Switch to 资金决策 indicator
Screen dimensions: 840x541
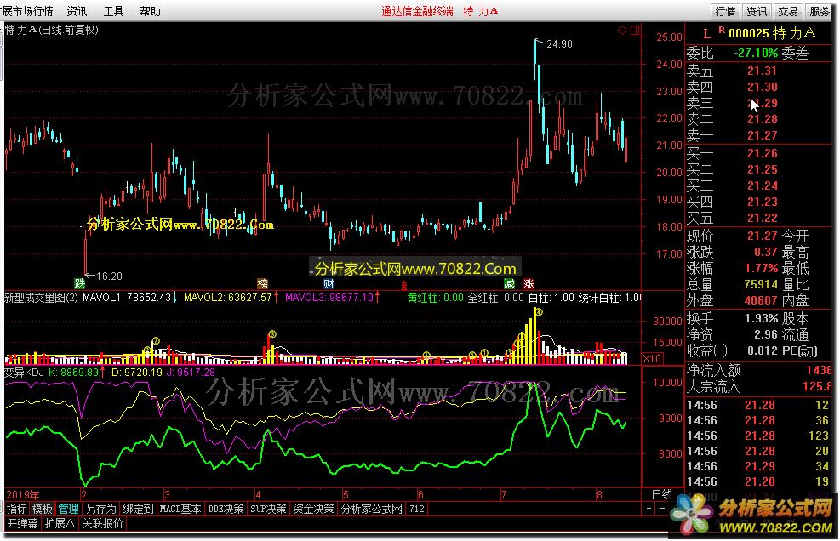(x=313, y=509)
